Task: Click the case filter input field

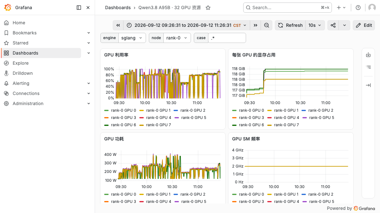Action: [227, 38]
